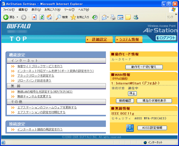Open the ファイル(F) menu
This screenshot has width=179, height=146.
tap(9, 10)
